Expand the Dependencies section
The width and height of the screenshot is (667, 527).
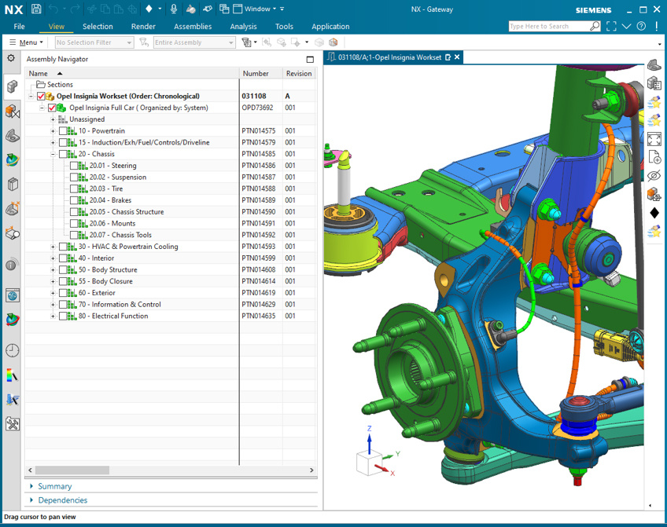[62, 500]
